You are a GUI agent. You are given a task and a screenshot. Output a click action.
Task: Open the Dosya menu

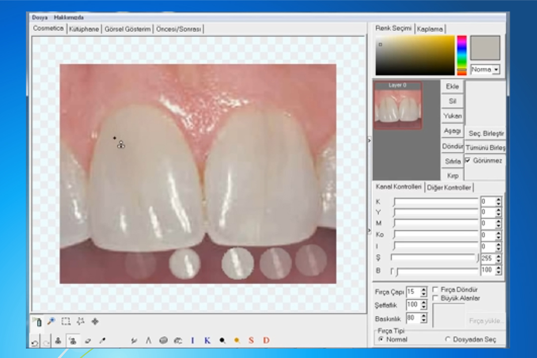point(40,17)
